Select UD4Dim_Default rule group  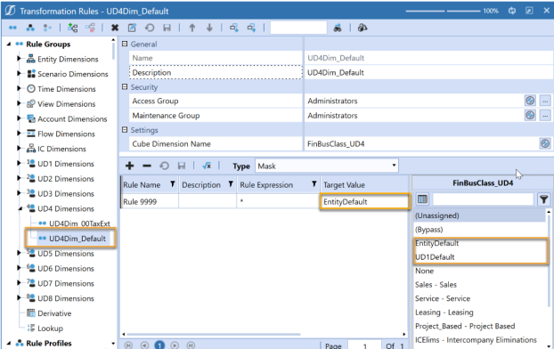77,239
